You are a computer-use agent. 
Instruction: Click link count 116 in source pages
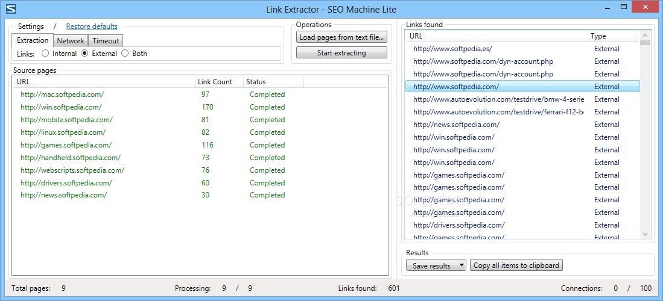click(x=207, y=145)
